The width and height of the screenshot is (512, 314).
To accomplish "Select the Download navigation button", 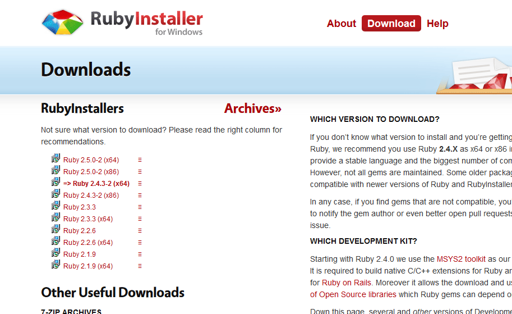I will click(x=391, y=23).
